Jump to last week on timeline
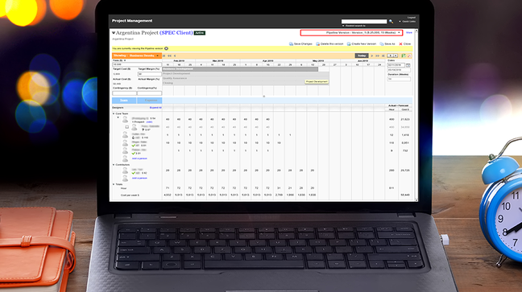 383,56
